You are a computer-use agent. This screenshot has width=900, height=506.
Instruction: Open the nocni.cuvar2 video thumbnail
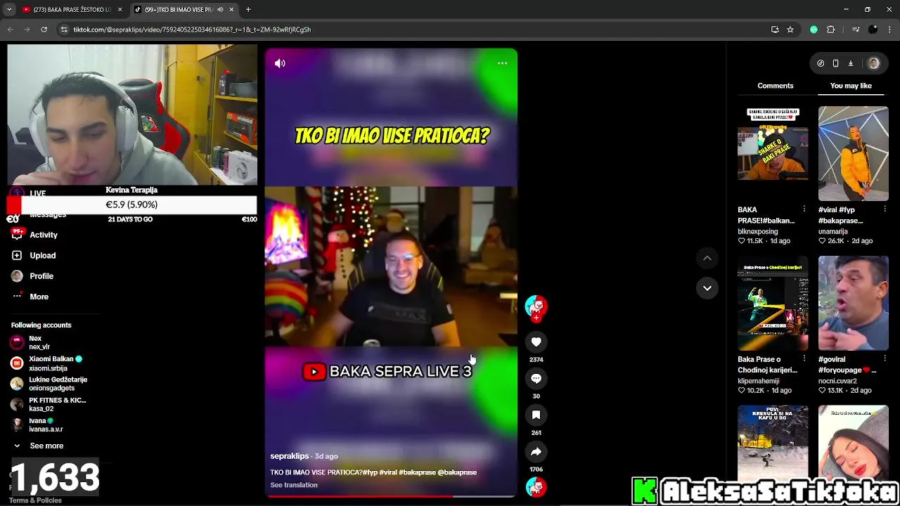(x=853, y=303)
